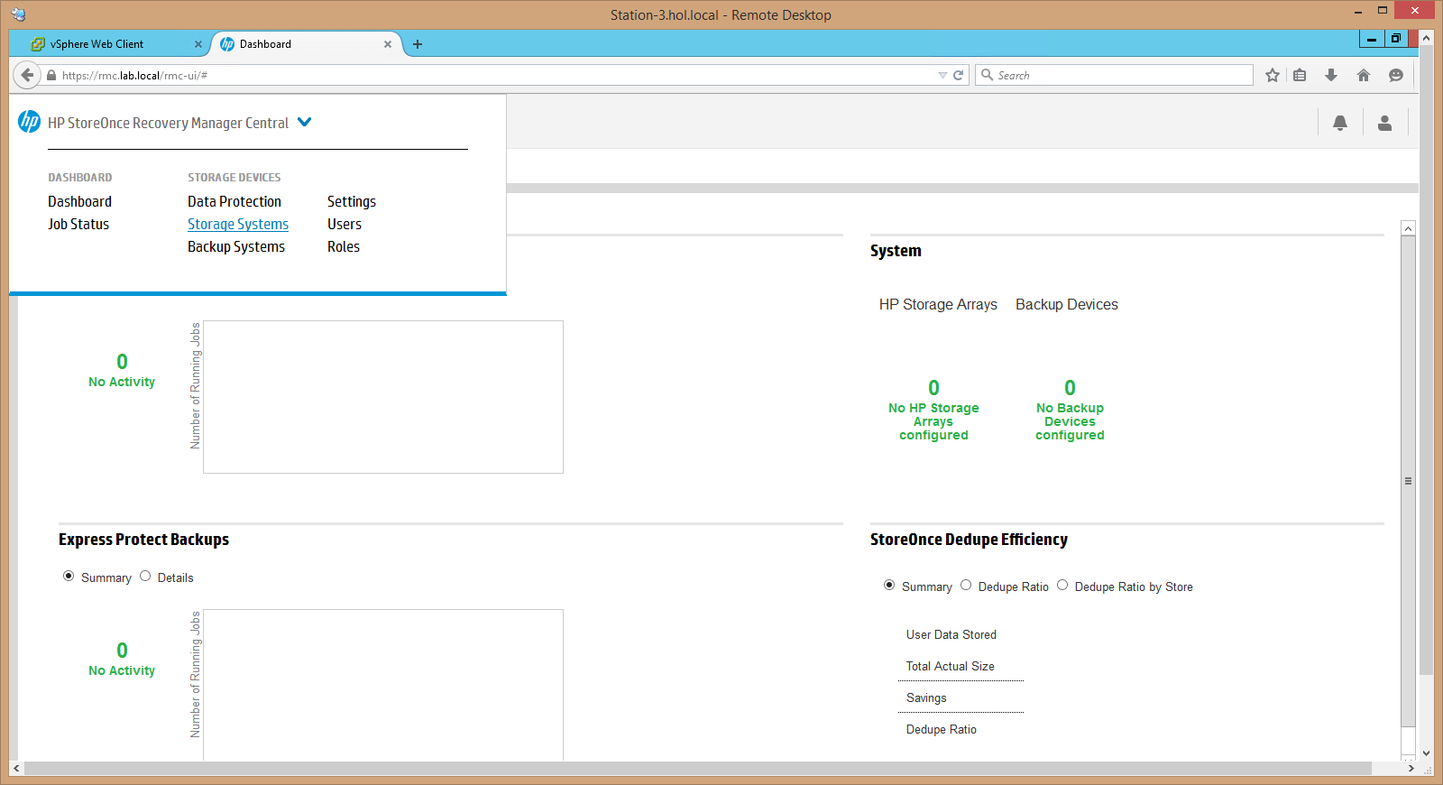
Task: Open the notifications bell icon
Action: point(1340,123)
